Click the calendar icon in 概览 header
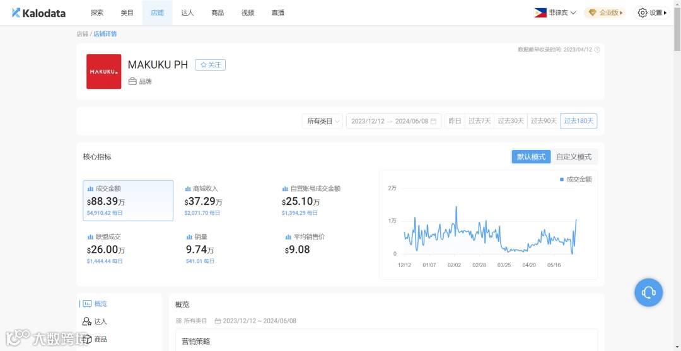 click(x=218, y=321)
